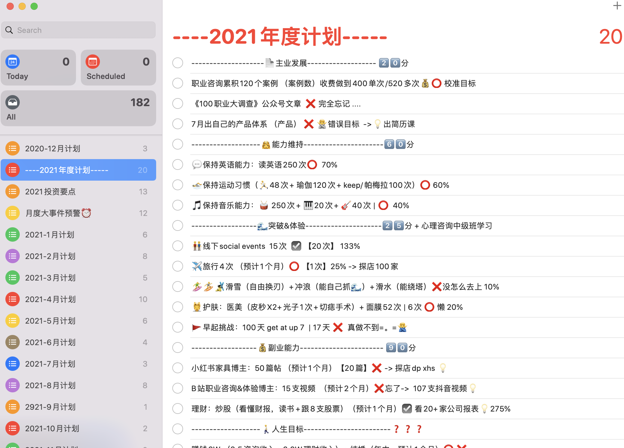Click orange icon of 2020-12月计划 list
Image resolution: width=624 pixels, height=448 pixels.
pos(13,148)
